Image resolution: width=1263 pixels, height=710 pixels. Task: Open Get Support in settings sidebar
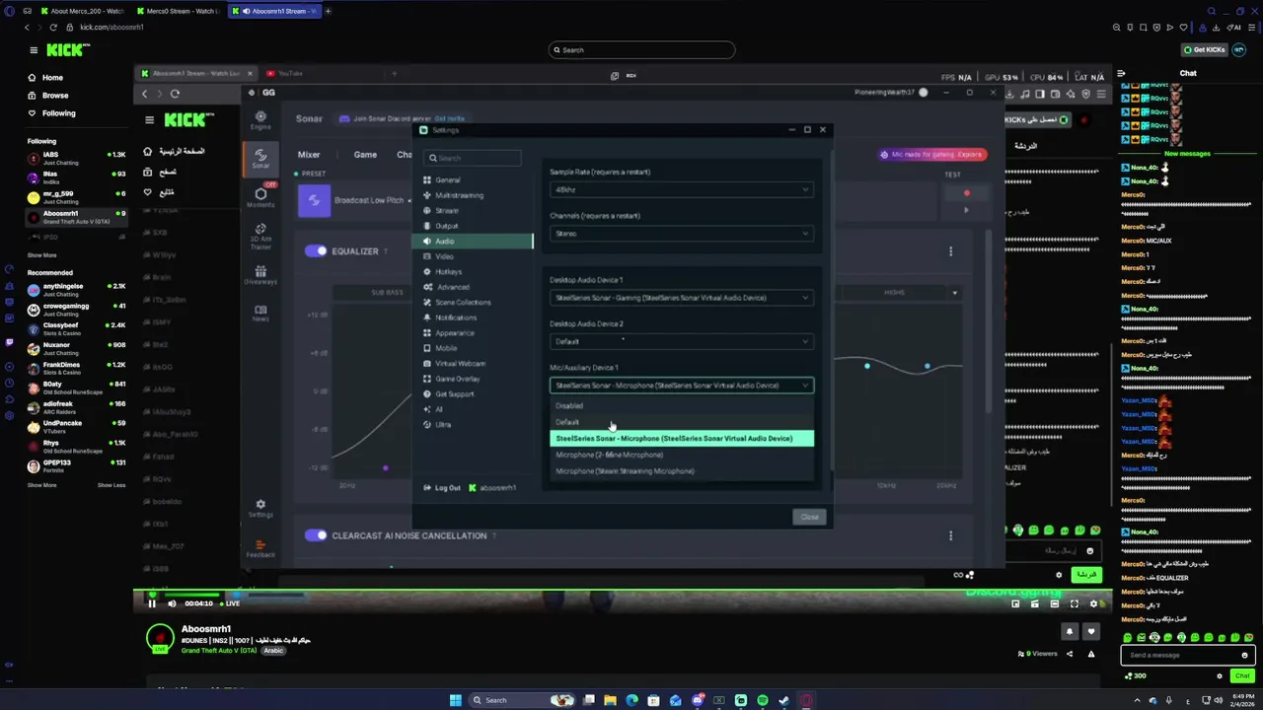(454, 393)
